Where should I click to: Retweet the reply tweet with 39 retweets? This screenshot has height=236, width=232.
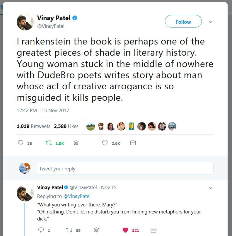click(69, 230)
